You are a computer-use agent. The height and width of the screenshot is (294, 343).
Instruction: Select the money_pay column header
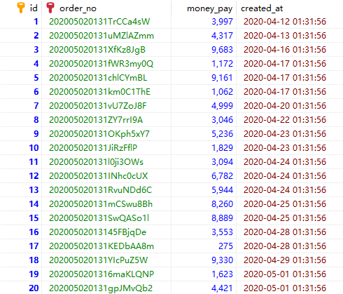[x=209, y=8]
